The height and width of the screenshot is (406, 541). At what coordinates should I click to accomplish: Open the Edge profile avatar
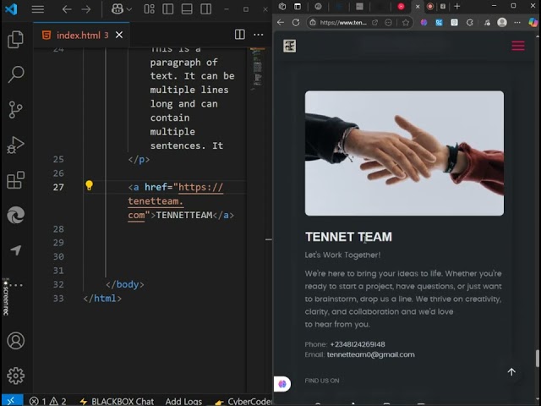point(502,23)
